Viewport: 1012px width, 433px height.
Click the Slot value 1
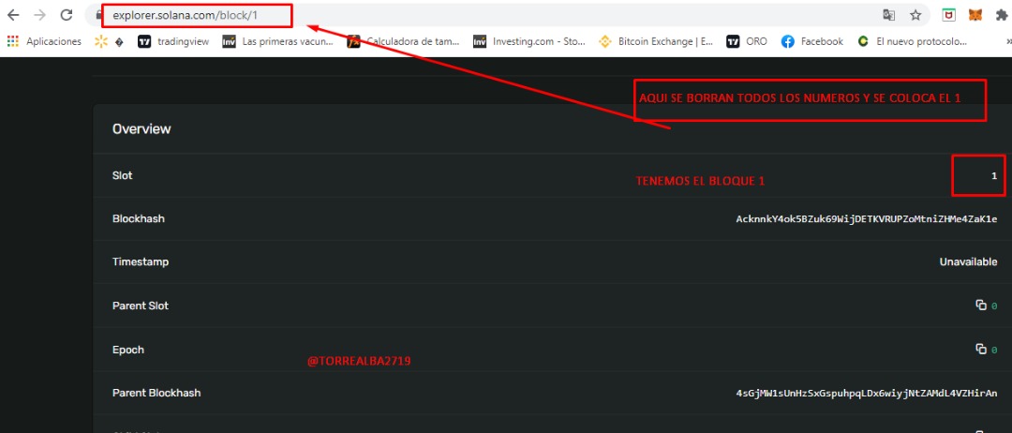pyautogui.click(x=994, y=175)
